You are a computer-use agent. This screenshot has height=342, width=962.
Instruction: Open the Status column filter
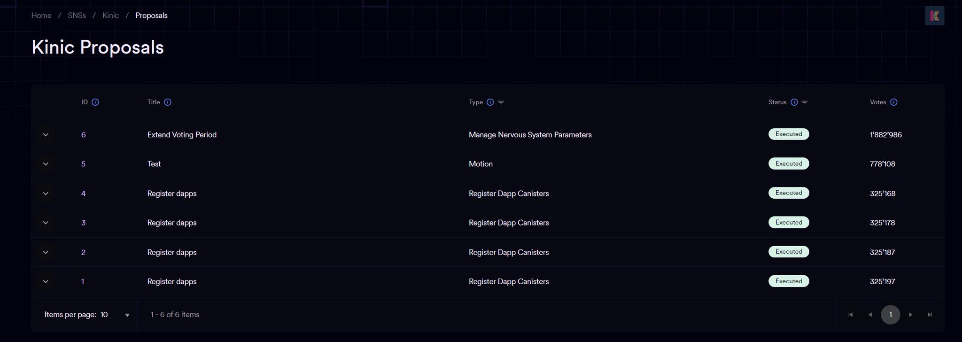(x=805, y=102)
